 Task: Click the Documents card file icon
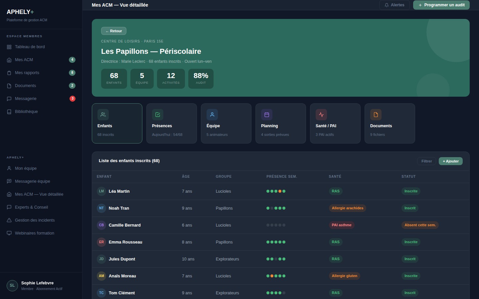[x=376, y=115]
